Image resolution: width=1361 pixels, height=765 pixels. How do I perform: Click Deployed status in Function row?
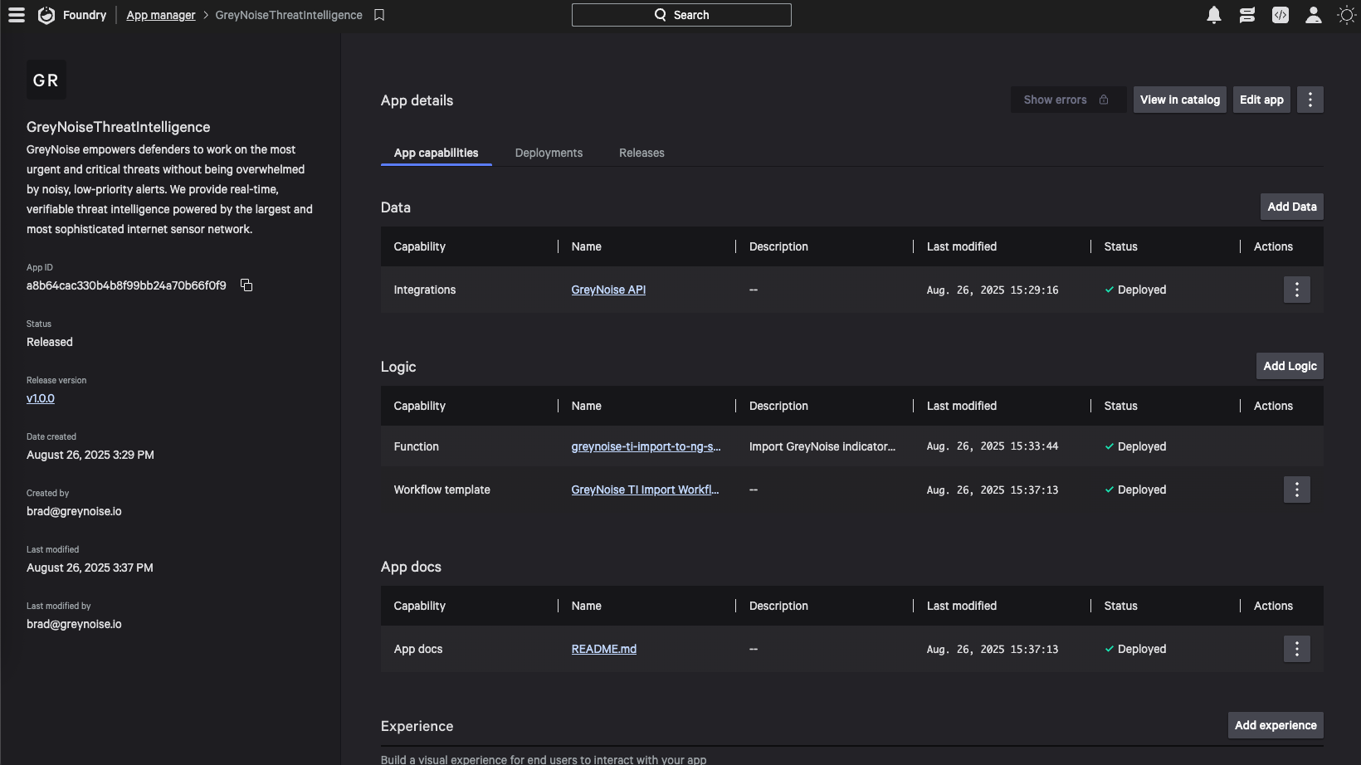pyautogui.click(x=1135, y=446)
